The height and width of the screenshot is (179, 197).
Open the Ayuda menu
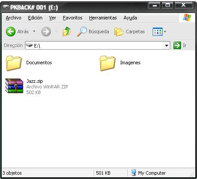[x=130, y=18]
